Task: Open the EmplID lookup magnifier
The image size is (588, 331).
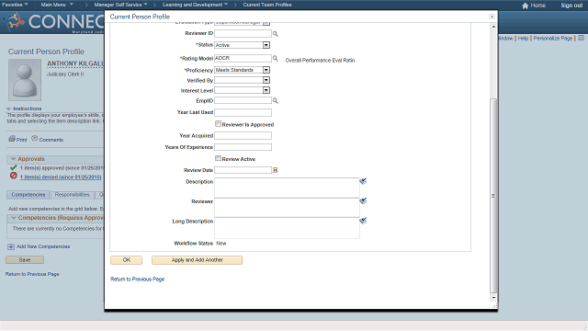Action: click(x=276, y=100)
